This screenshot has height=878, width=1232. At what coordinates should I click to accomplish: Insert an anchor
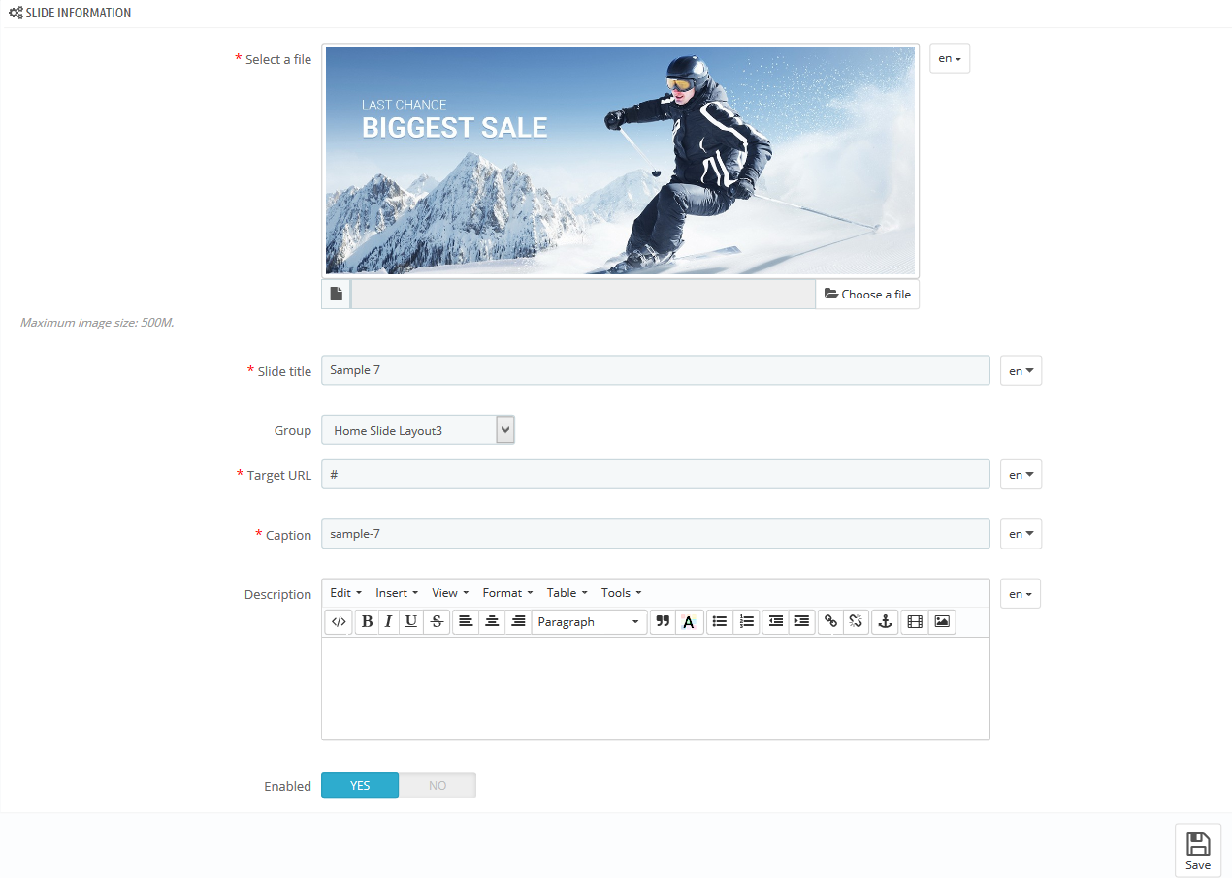(x=885, y=622)
